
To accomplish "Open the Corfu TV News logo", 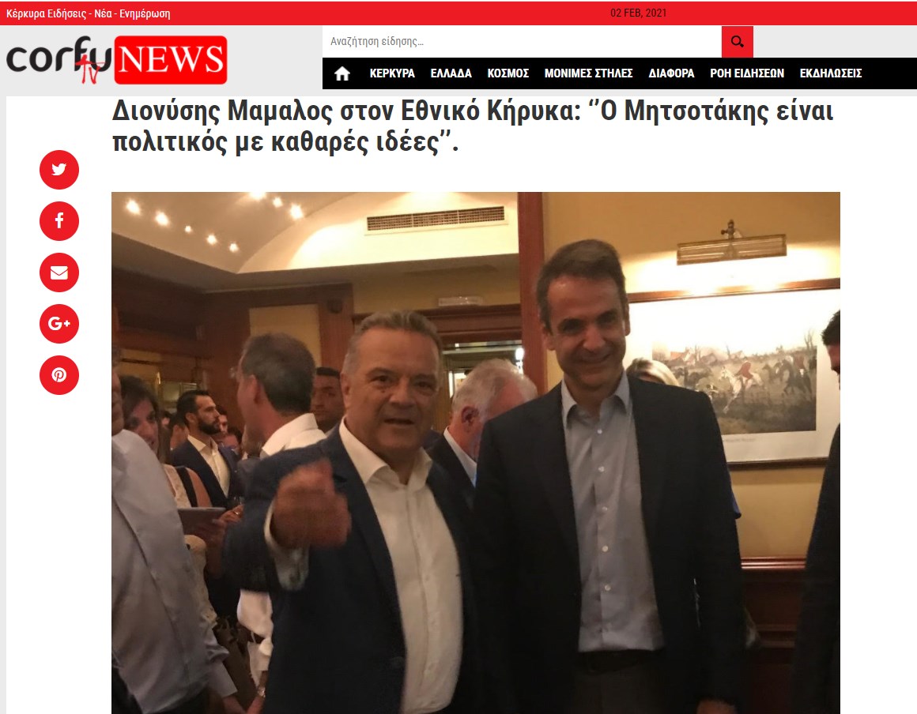I will (116, 59).
